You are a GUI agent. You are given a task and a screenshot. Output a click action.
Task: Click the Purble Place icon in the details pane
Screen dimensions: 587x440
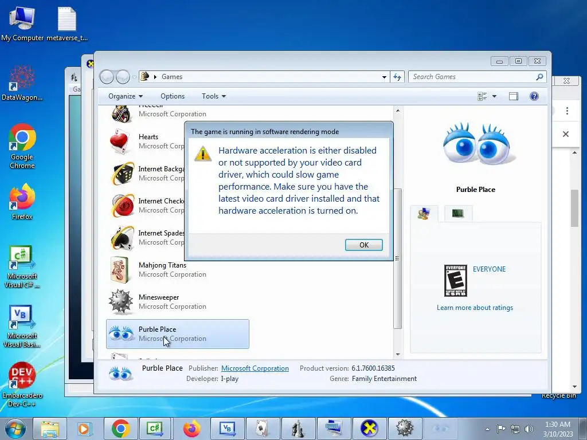click(x=120, y=374)
